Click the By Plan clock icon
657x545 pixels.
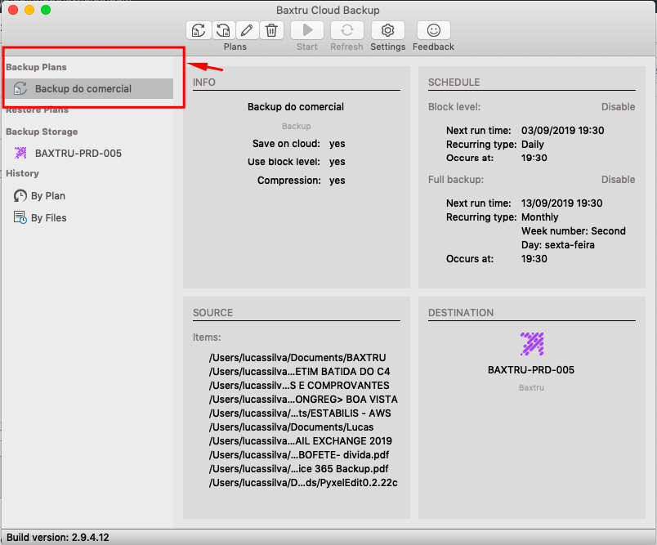(20, 195)
